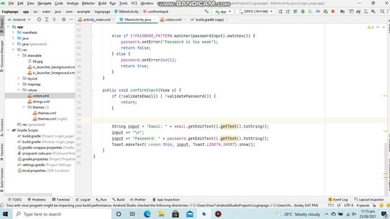Select bb.jpg in drawable folder
This screenshot has height=219, width=390.
pos(38,61)
